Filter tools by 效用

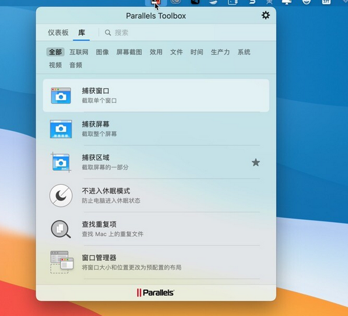(156, 52)
